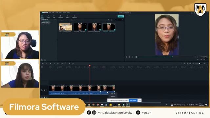Screen dimensions: 210x118
Task: Click the filter icon in media library
Action: click(x=109, y=20)
